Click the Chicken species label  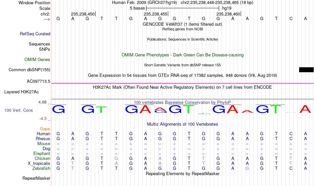(x=42, y=158)
